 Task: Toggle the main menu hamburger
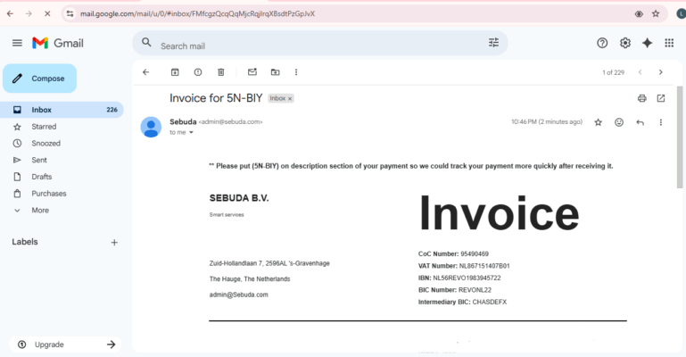[17, 43]
